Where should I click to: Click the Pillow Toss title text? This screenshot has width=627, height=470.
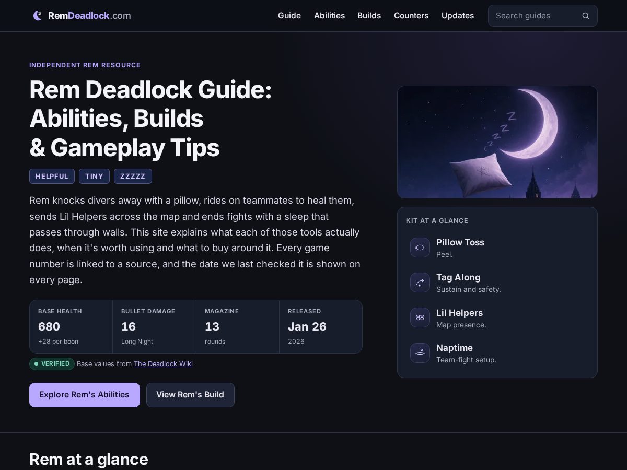(x=460, y=242)
